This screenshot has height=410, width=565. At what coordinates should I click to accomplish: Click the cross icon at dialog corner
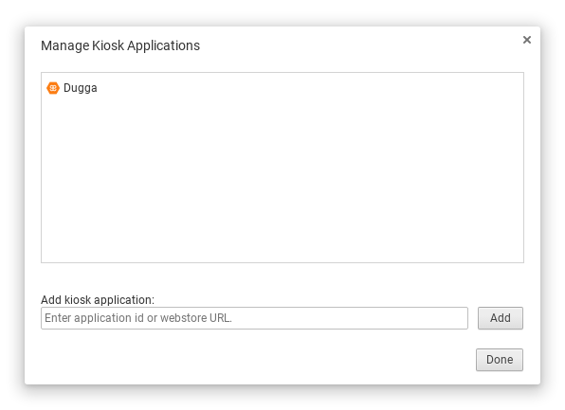click(x=527, y=40)
